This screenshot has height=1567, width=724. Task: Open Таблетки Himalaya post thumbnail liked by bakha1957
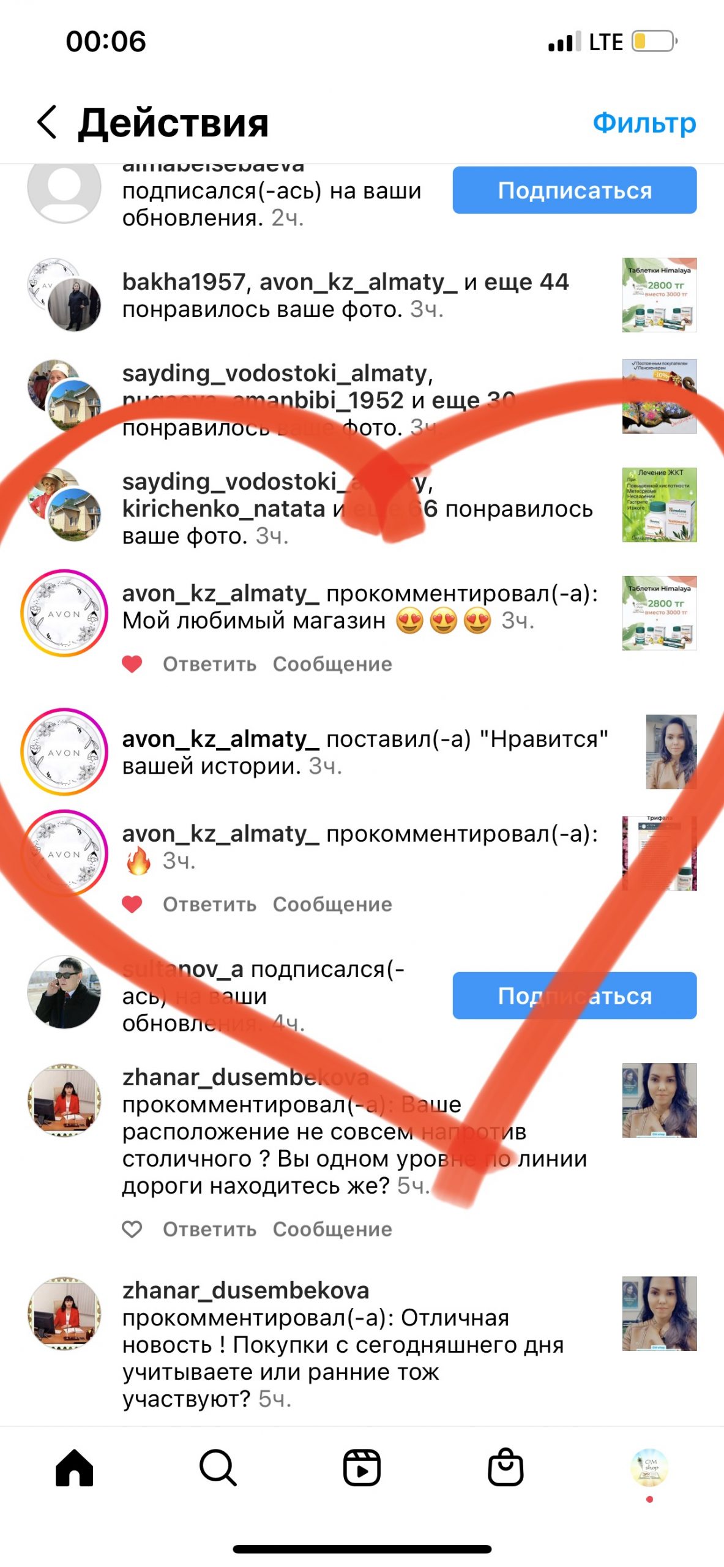coord(660,295)
